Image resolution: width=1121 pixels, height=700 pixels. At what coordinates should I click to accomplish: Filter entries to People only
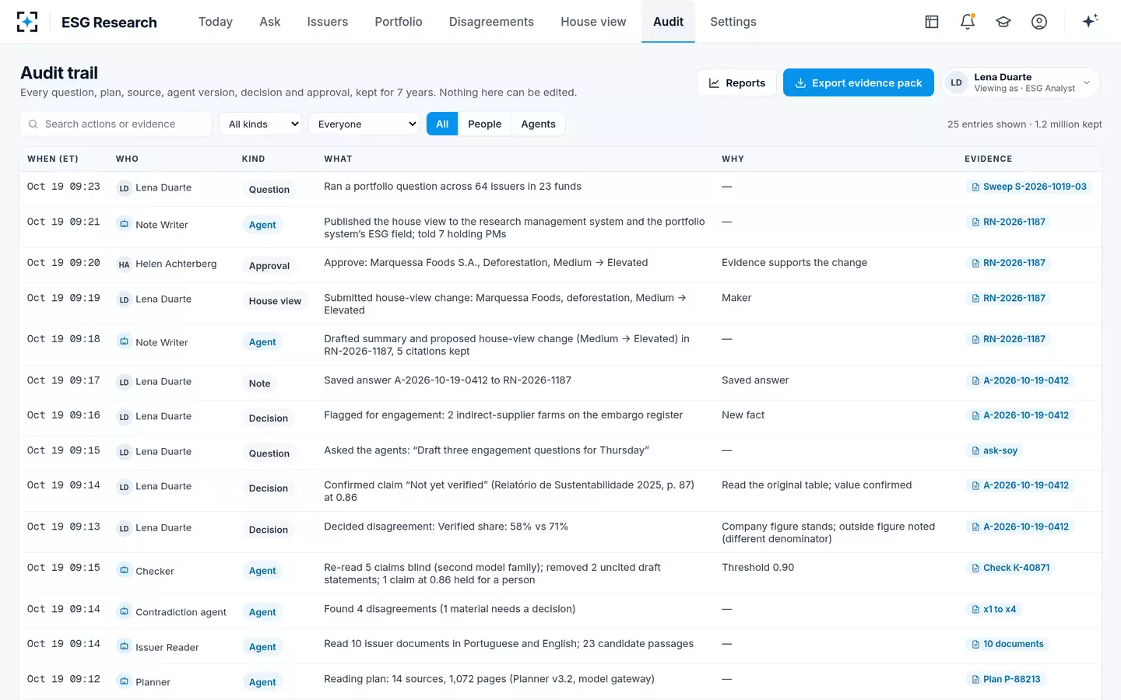coord(484,124)
